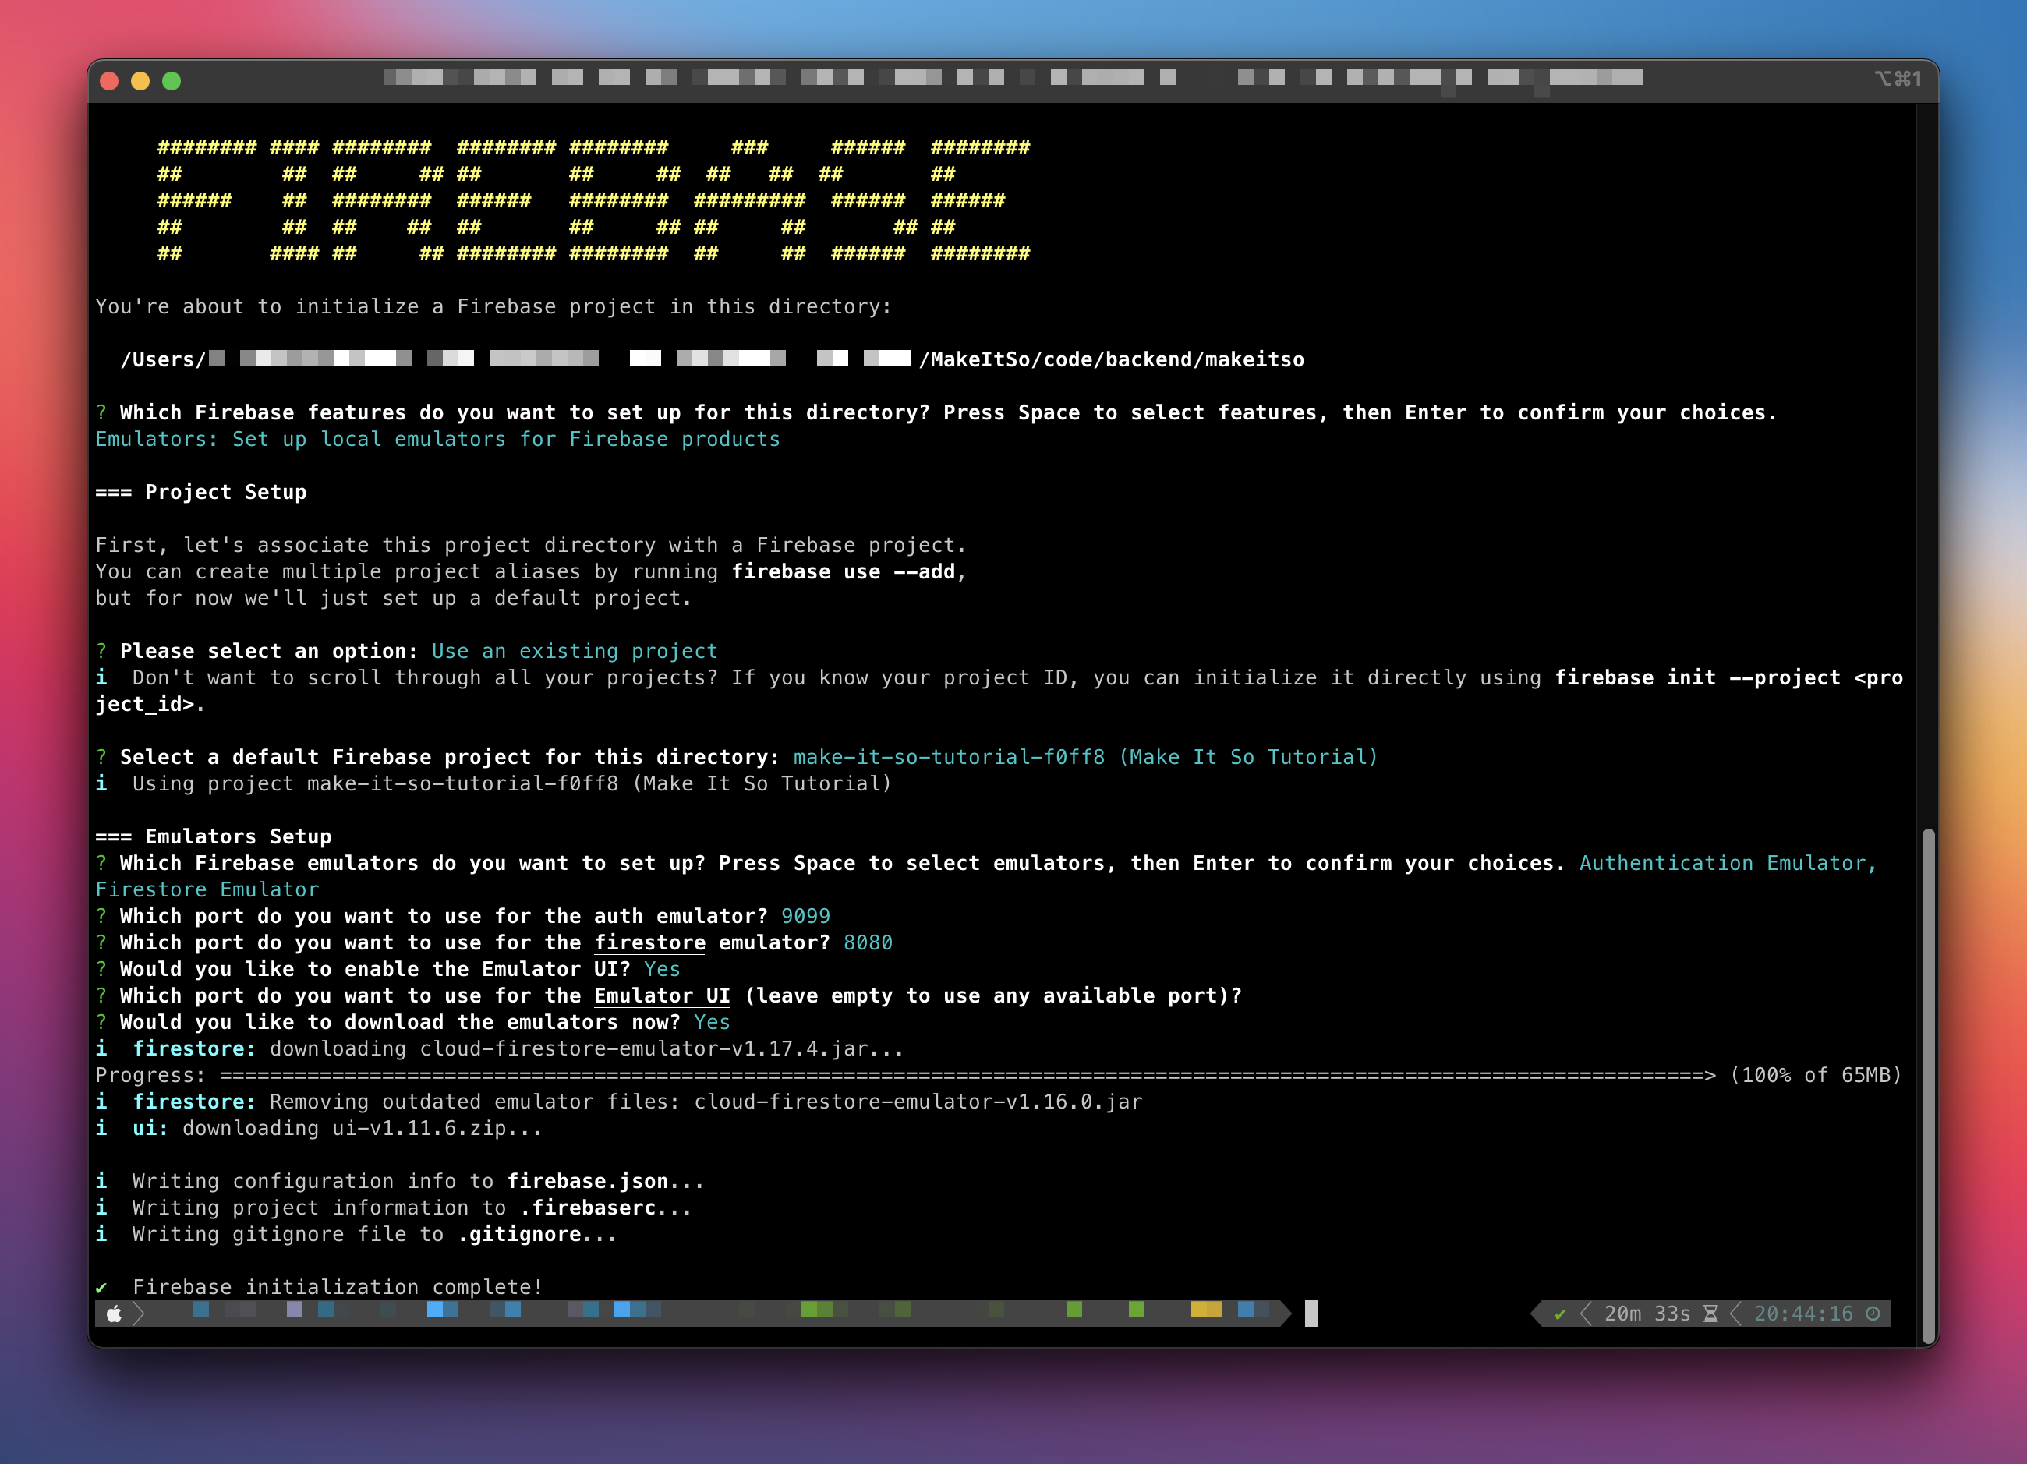The width and height of the screenshot is (2027, 1464).
Task: Select the Firestore Emulator option
Action: (207, 889)
